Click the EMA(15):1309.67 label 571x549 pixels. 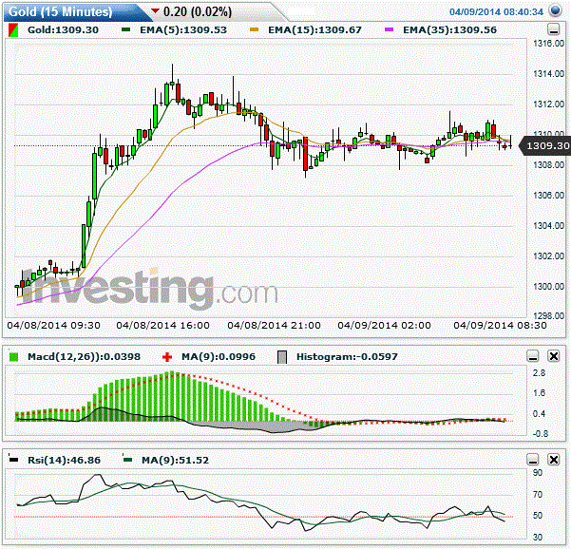point(314,29)
